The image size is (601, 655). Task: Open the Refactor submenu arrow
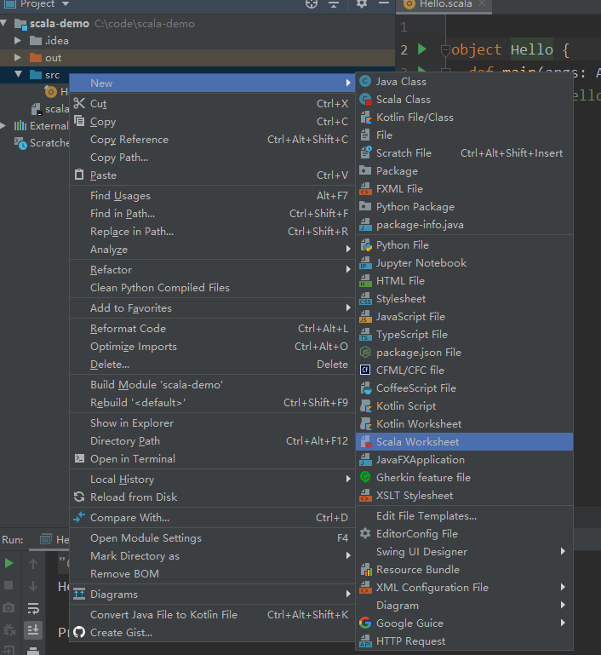point(347,269)
